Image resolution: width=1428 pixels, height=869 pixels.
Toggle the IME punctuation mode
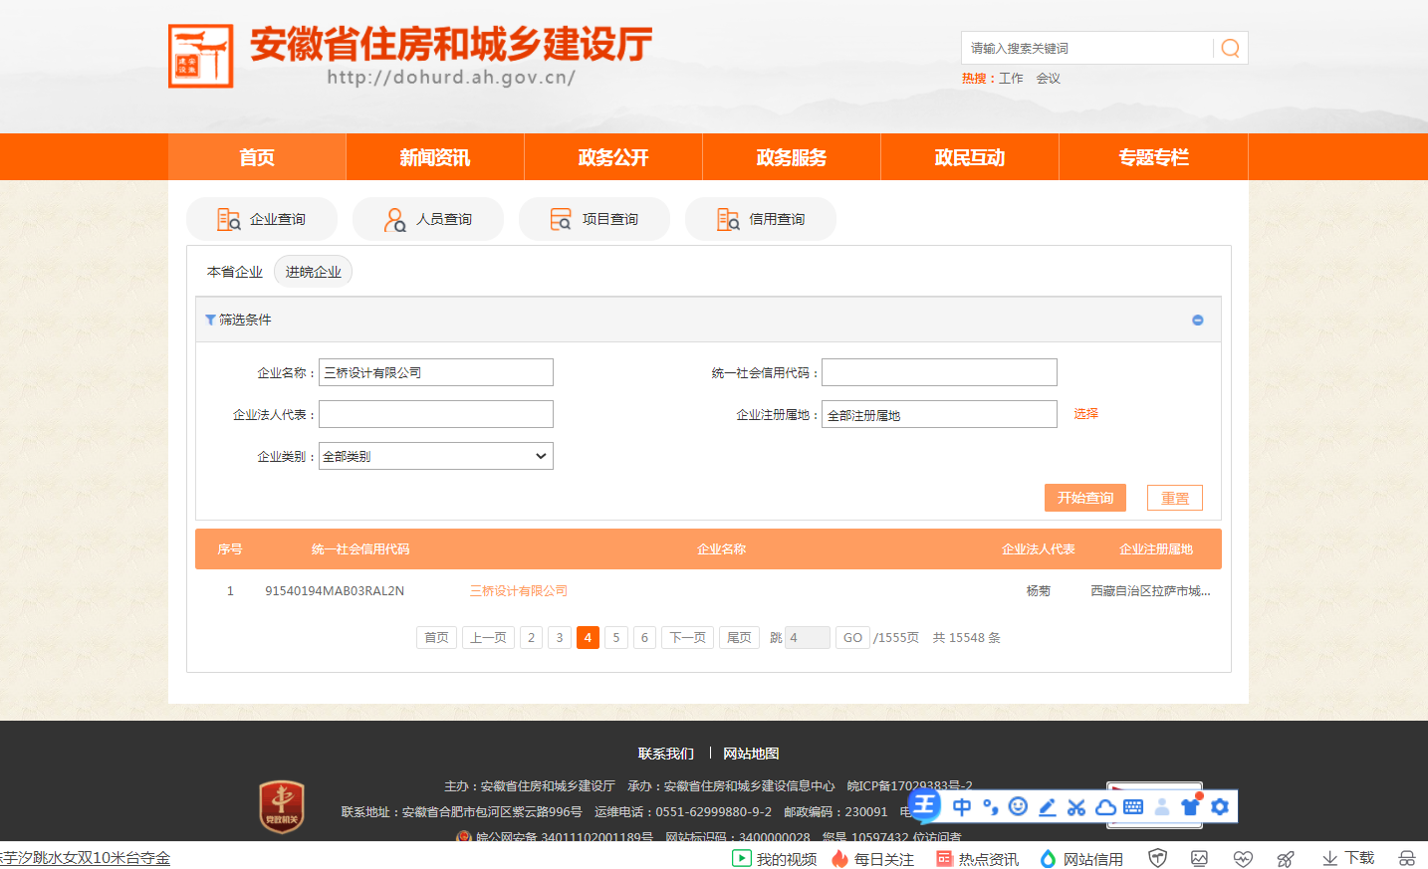990,806
